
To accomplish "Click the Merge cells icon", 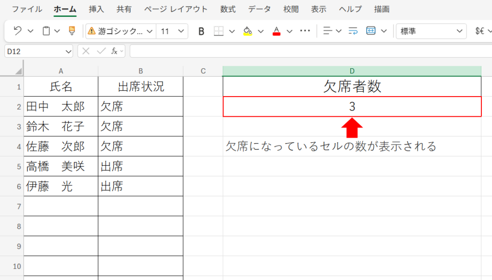I will (371, 31).
